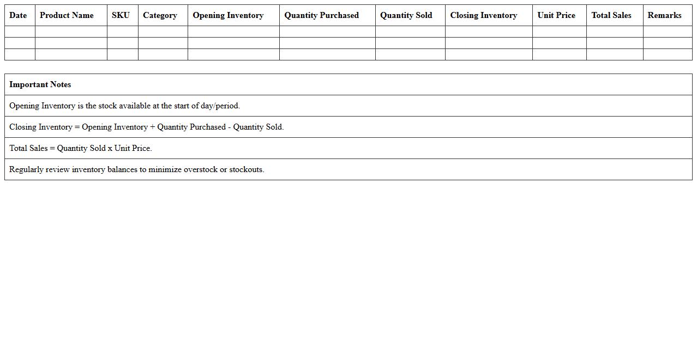Select the Total Sales formula note
The image size is (697, 354).
[81, 148]
